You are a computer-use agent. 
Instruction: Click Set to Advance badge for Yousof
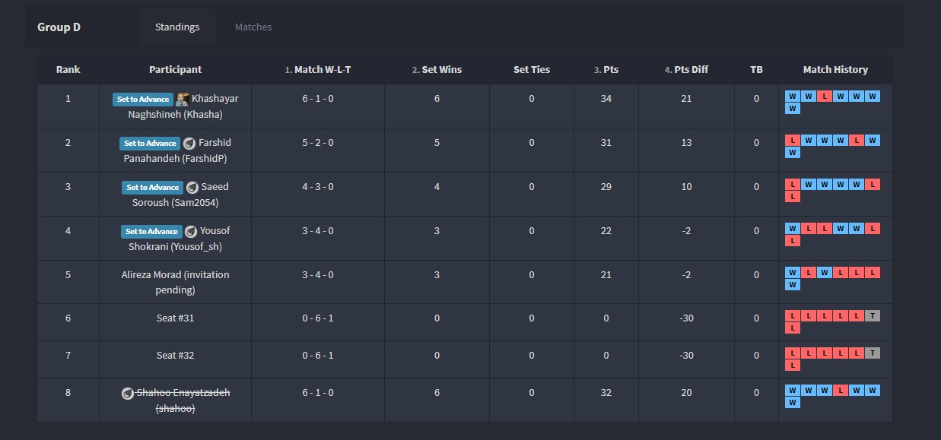(x=151, y=232)
